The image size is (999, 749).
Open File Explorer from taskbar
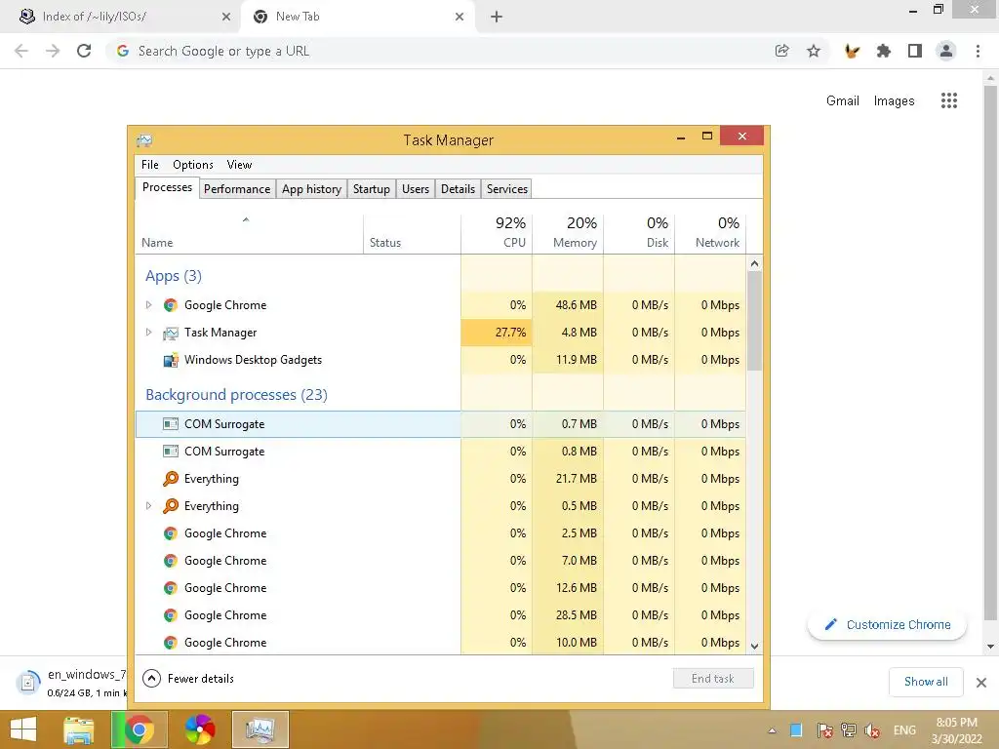click(x=79, y=729)
